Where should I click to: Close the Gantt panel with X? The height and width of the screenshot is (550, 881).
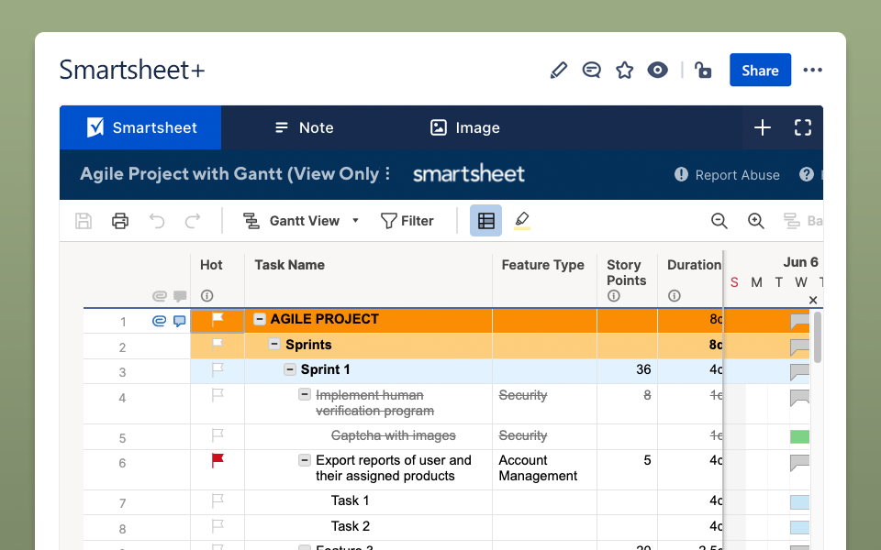click(812, 301)
